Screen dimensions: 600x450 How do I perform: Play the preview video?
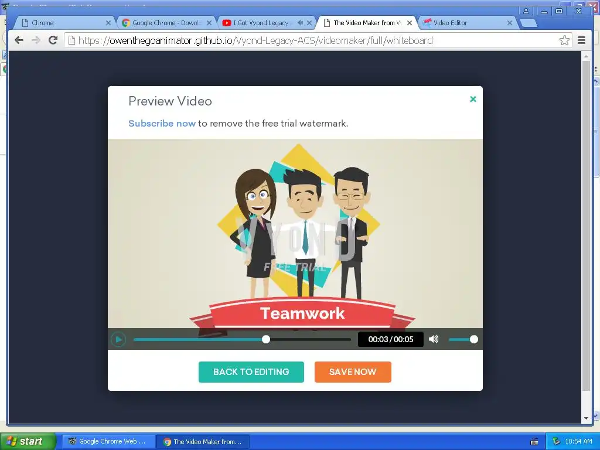(118, 339)
